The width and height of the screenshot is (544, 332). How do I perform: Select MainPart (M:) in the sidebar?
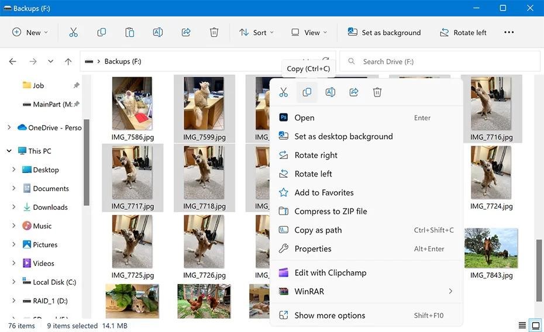47,104
